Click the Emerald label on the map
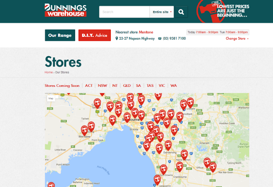Screen dimensions: 273x187 204,143
